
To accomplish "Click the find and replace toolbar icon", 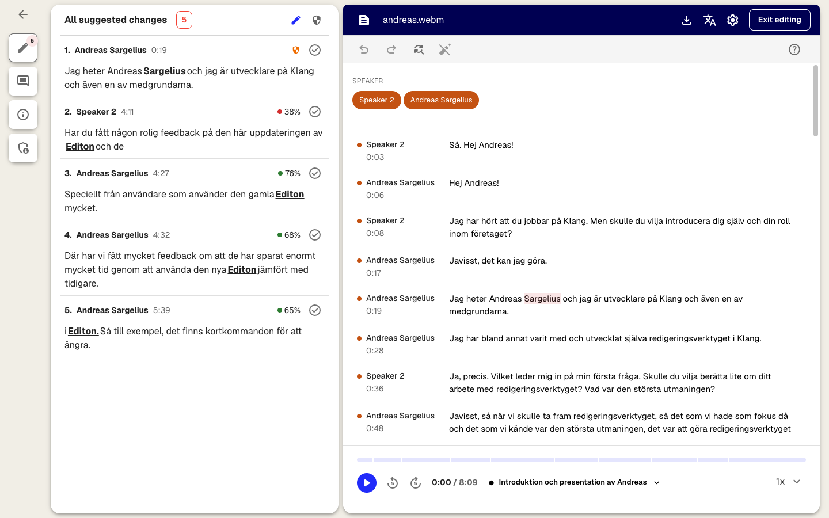I will click(x=419, y=49).
